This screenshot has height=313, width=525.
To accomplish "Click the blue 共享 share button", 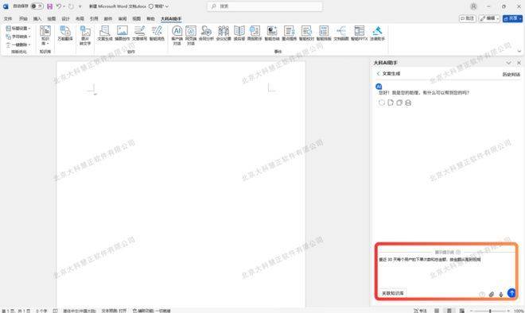I will coord(512,18).
